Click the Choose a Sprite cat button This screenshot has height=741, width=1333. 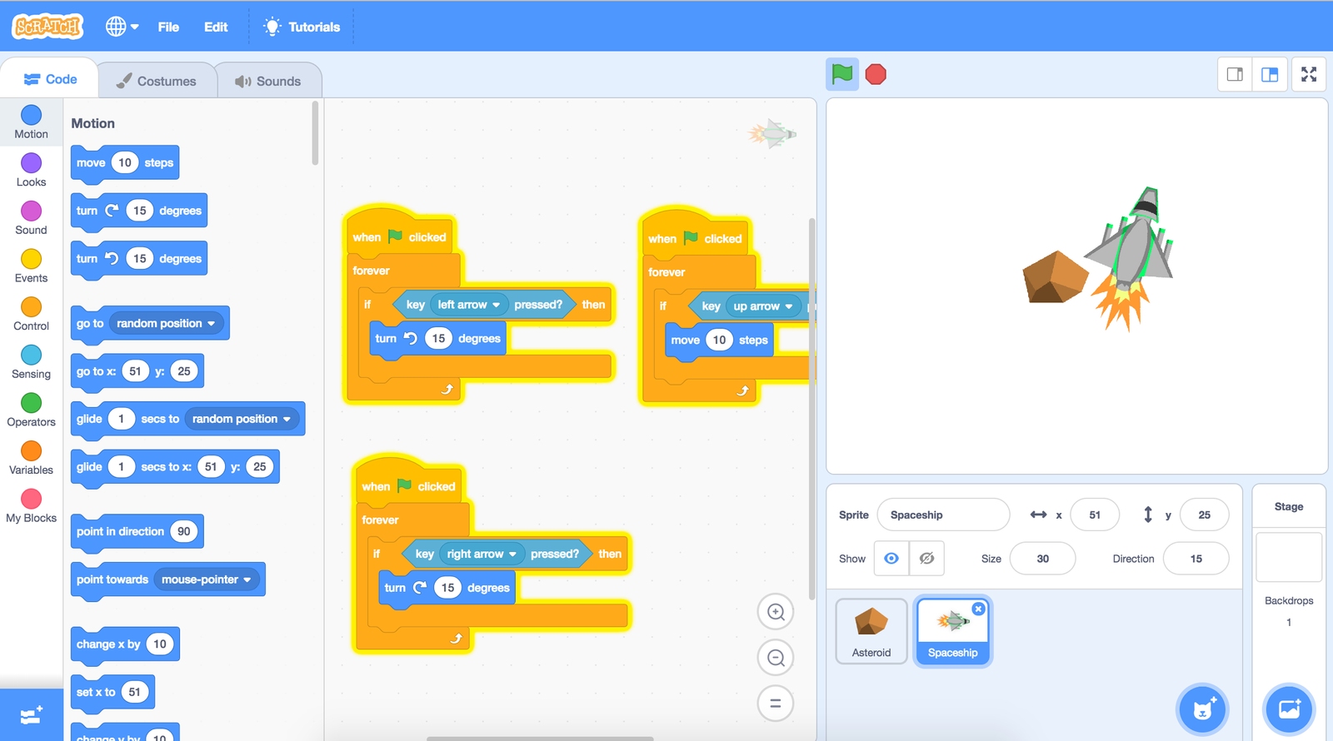(x=1202, y=709)
